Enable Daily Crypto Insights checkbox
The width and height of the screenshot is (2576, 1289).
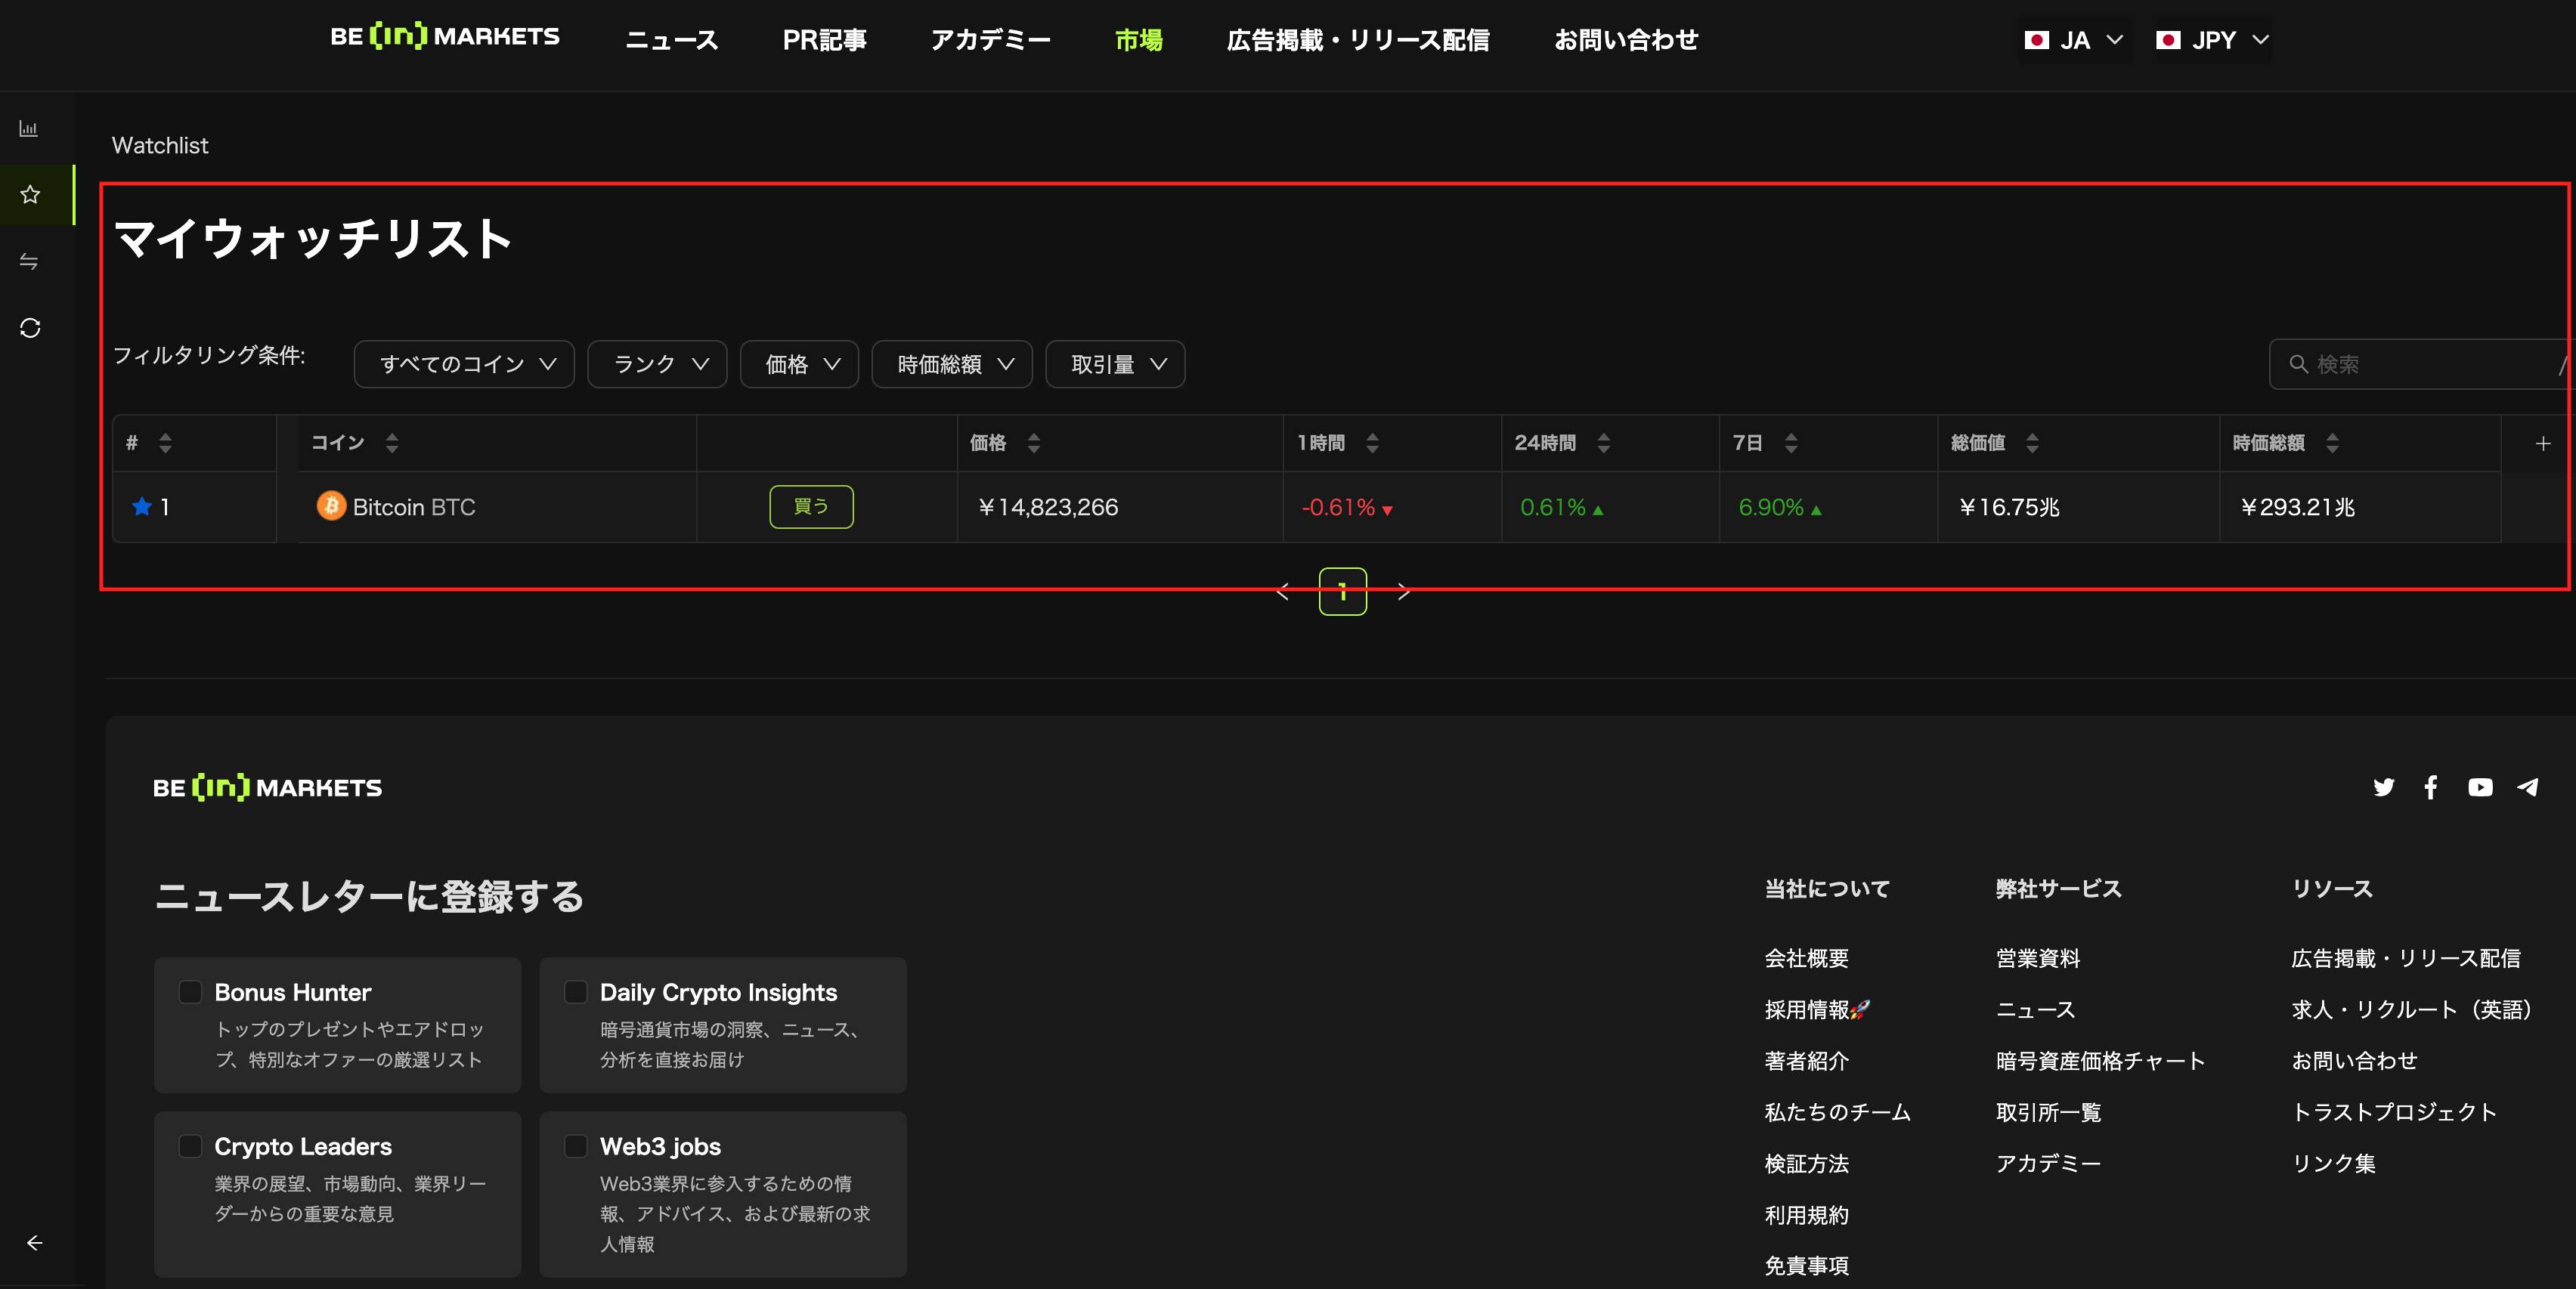[576, 991]
